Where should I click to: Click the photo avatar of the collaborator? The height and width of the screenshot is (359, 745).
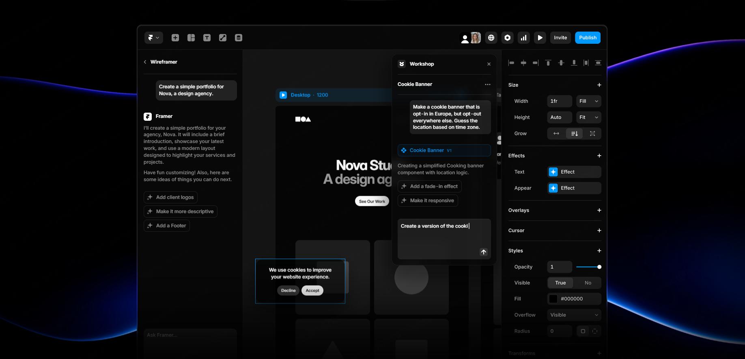(x=476, y=38)
